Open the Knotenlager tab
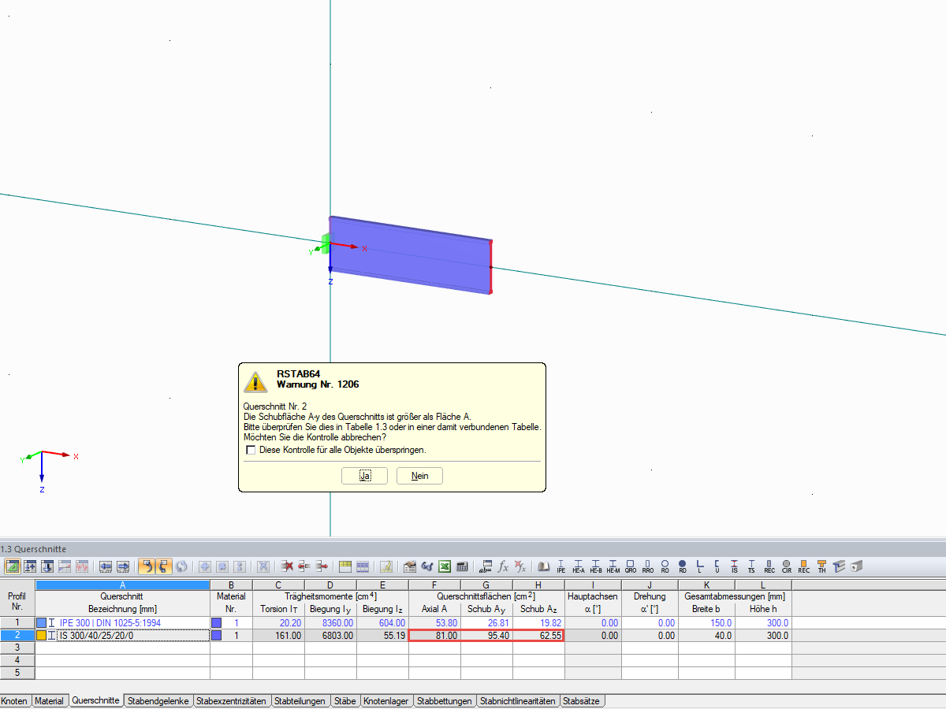Viewport: 946px width, 709px height. (x=386, y=700)
